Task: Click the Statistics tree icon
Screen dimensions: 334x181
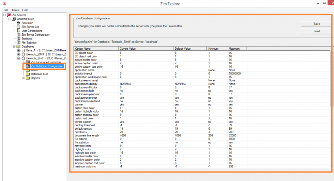Action: (x=18, y=38)
